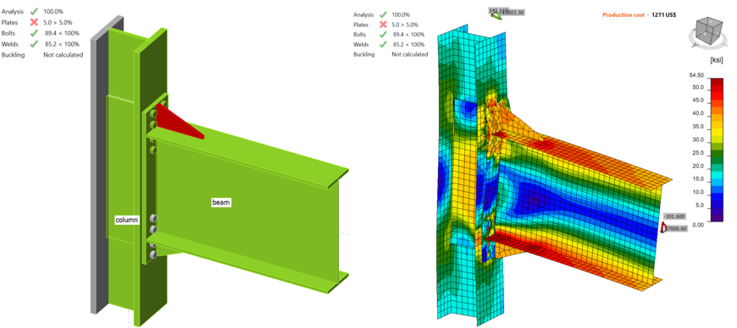Image resolution: width=737 pixels, height=328 pixels.
Task: Click the -101.600 load value label
Action: 674,216
